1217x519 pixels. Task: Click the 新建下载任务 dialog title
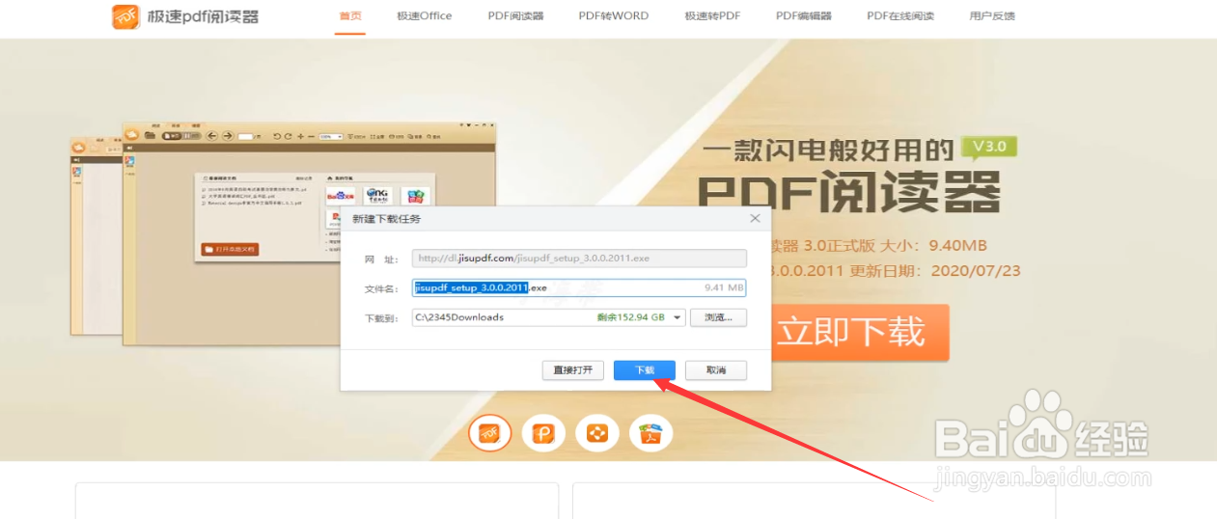click(386, 219)
